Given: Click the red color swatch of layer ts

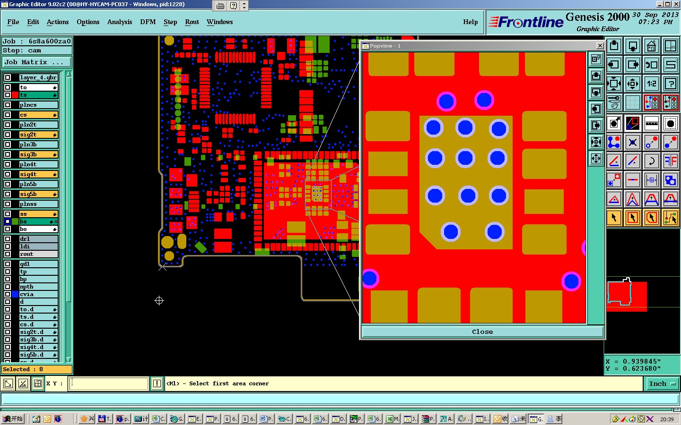Looking at the screenshot, I should (15, 95).
